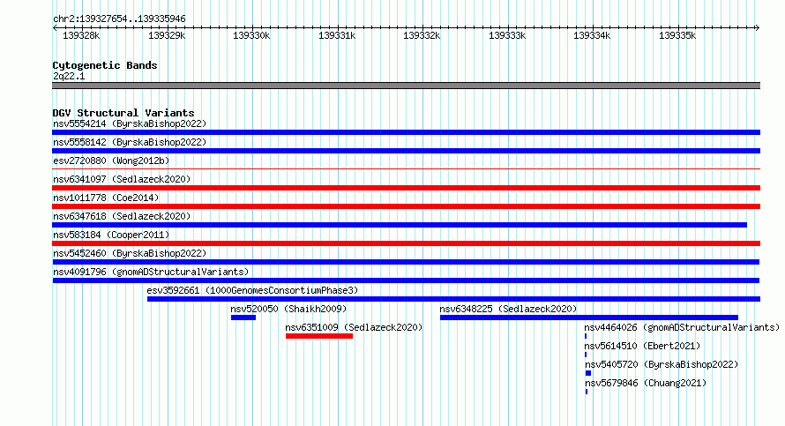This screenshot has width=785, height=426.
Task: Open nsv6347618 (Sedlazeck2020) label
Action: pyautogui.click(x=122, y=216)
